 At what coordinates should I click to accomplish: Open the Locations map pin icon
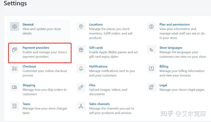81,26
